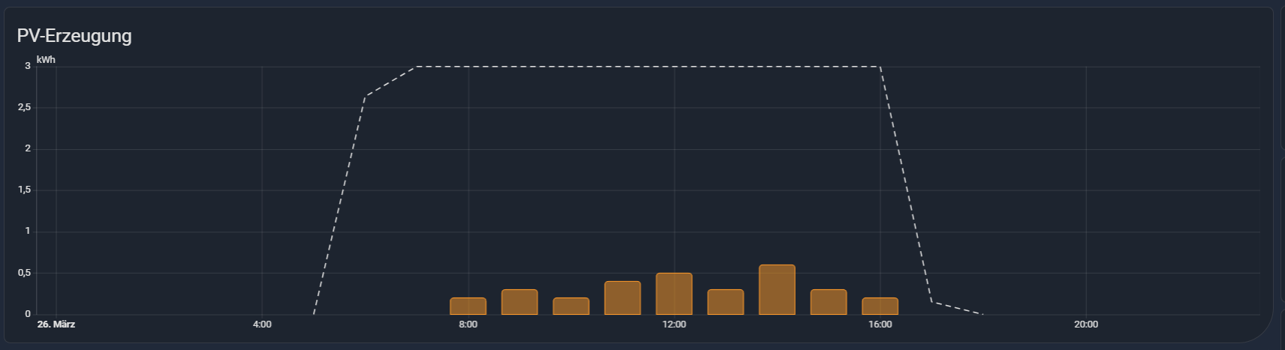
Task: Click the 2,5 y-axis value
Action: 24,108
